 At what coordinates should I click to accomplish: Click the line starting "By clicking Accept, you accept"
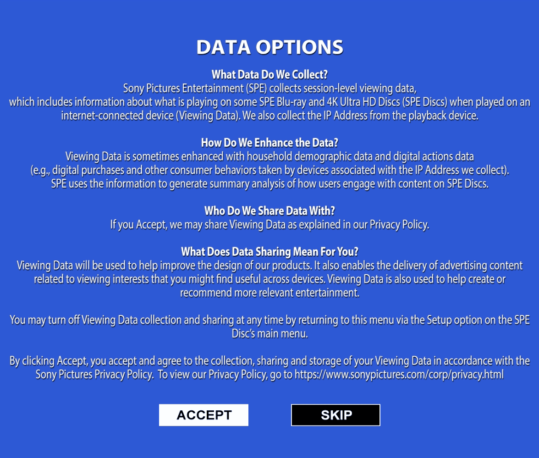coord(269,361)
